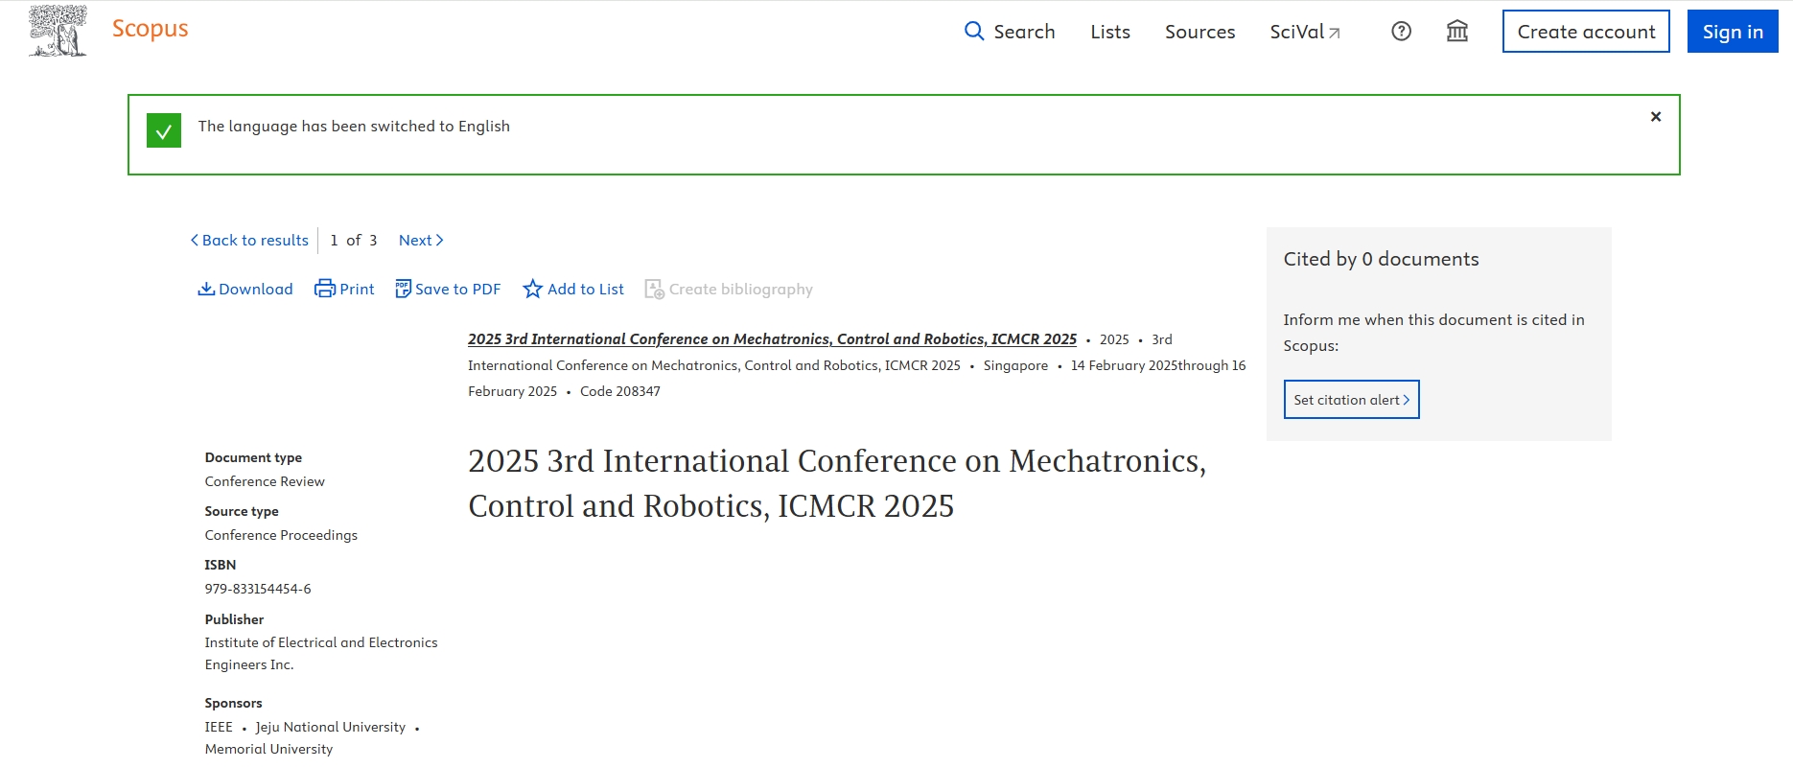Open the ICMCR 2025 source title link
Screen dimensions: 1793x768
pos(772,339)
